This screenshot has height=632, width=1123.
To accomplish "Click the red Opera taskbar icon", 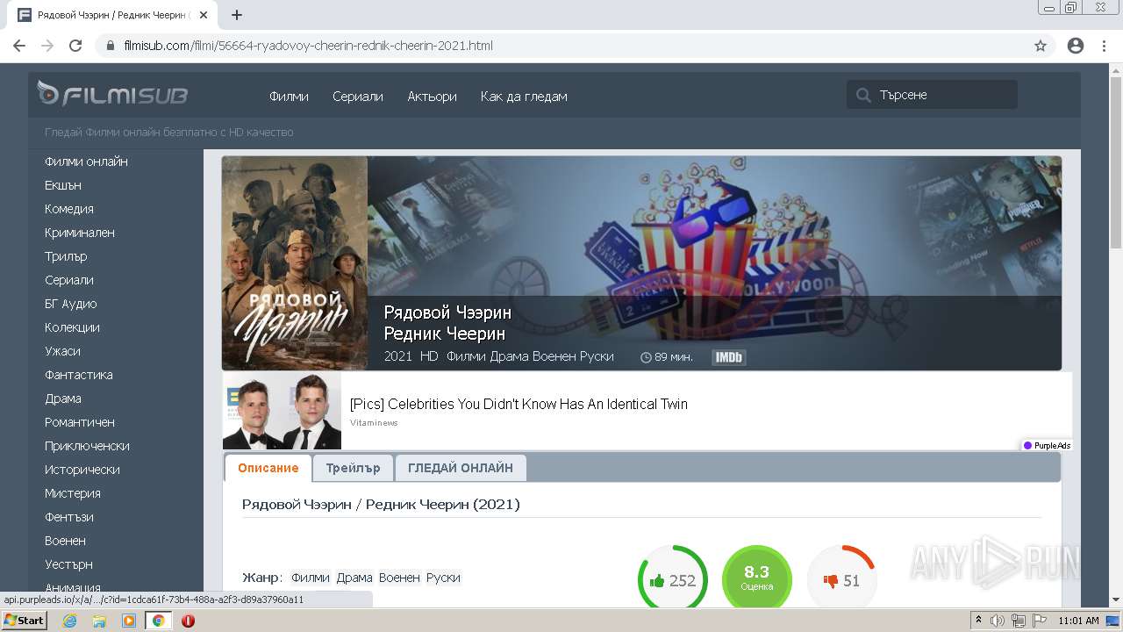I will pos(188,621).
